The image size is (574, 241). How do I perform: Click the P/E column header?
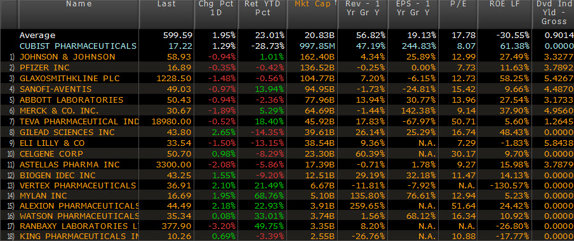point(458,14)
